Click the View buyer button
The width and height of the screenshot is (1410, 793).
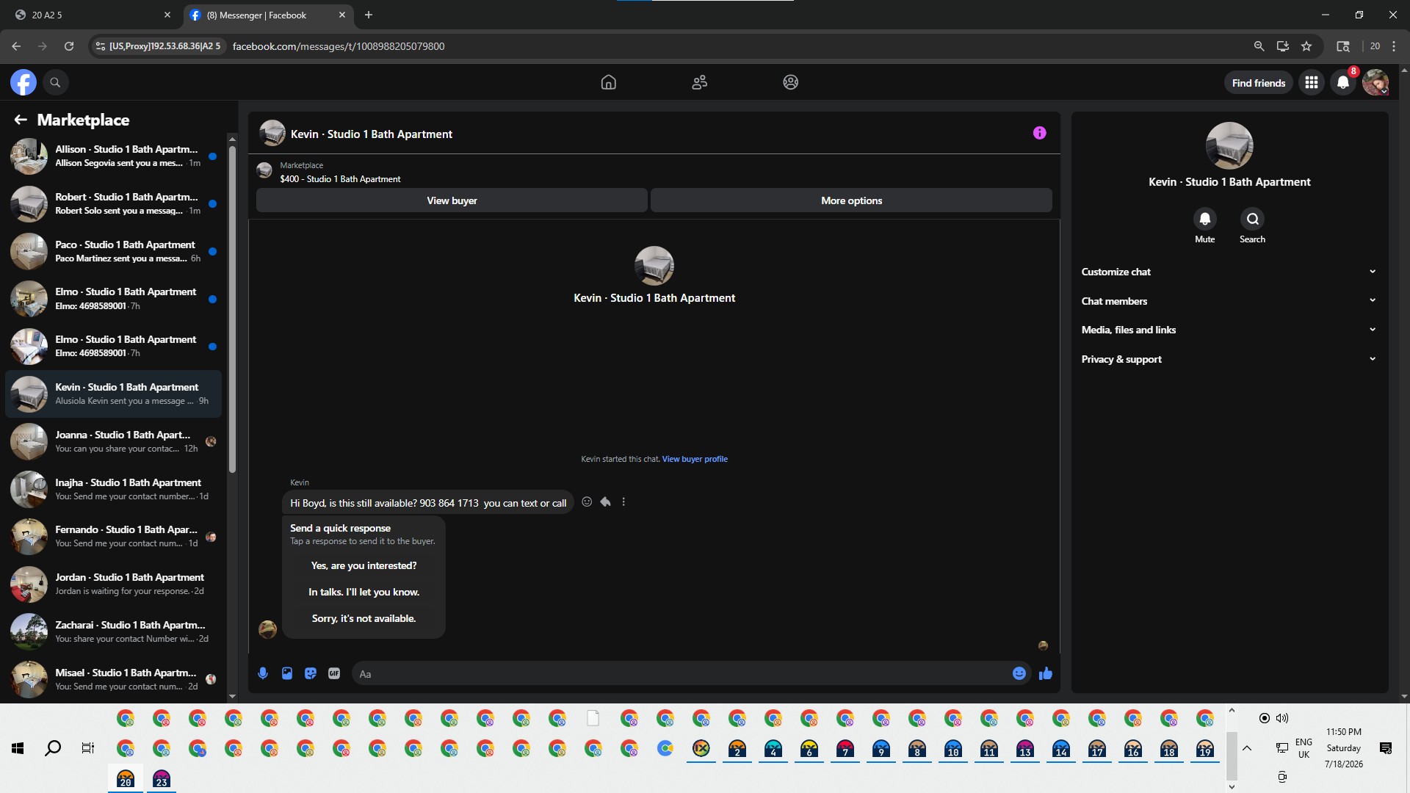[452, 200]
